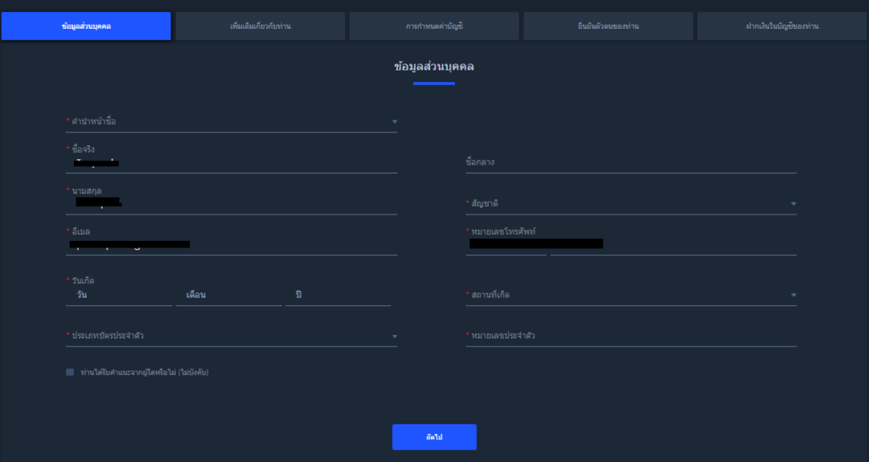The width and height of the screenshot is (869, 462).
Task: Expand the คำนำหน้าชื่อ title dropdown
Action: coord(231,122)
